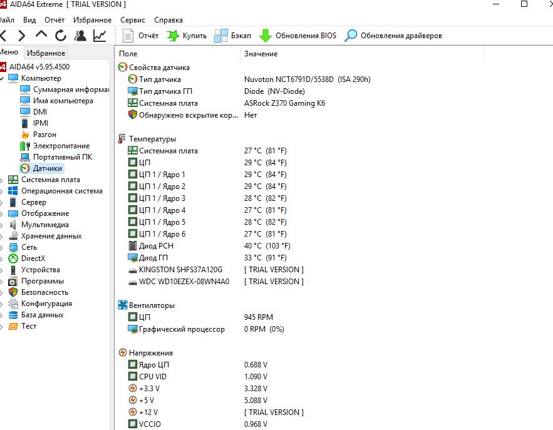The image size is (553, 430).
Task: Open the graph chart toolbar icon
Action: pos(100,36)
